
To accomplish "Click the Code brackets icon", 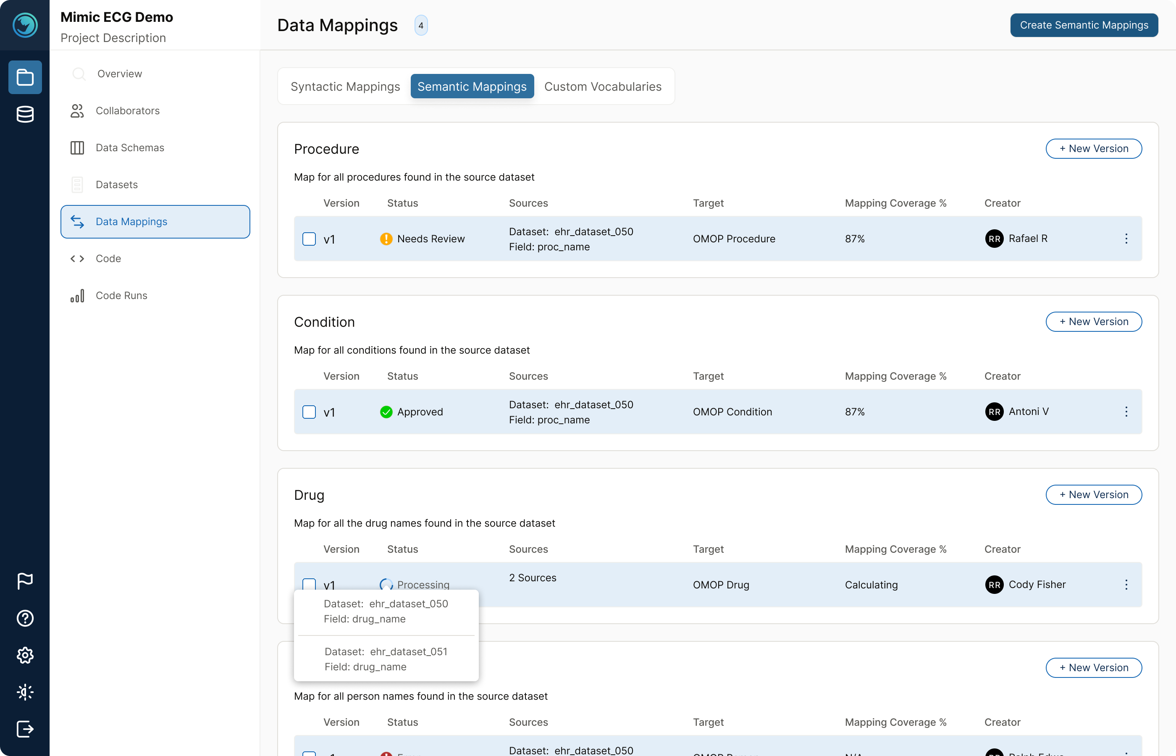I will pyautogui.click(x=77, y=259).
